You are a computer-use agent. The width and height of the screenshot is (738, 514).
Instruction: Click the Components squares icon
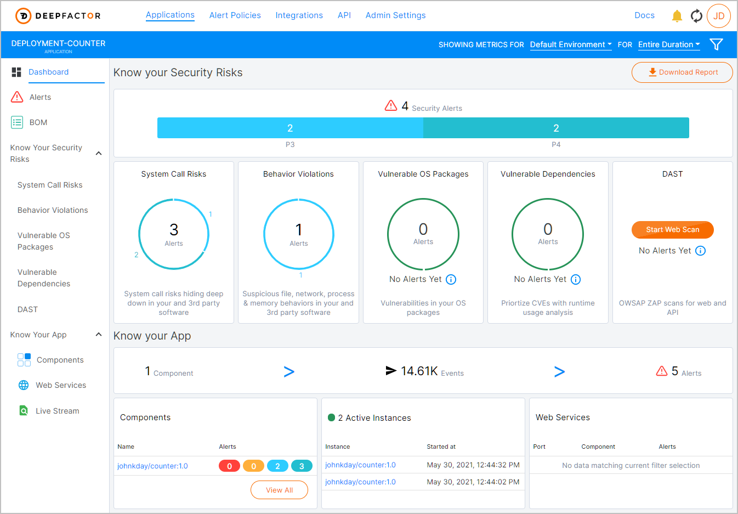24,360
